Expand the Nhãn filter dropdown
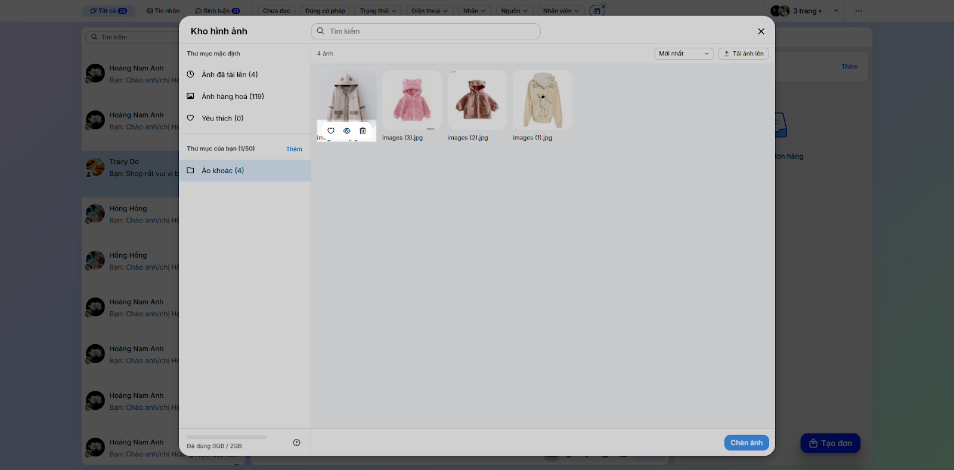 coord(475,11)
